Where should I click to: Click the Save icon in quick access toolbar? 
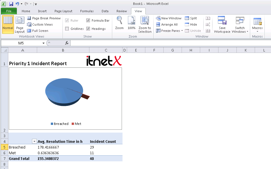pos(11,4)
